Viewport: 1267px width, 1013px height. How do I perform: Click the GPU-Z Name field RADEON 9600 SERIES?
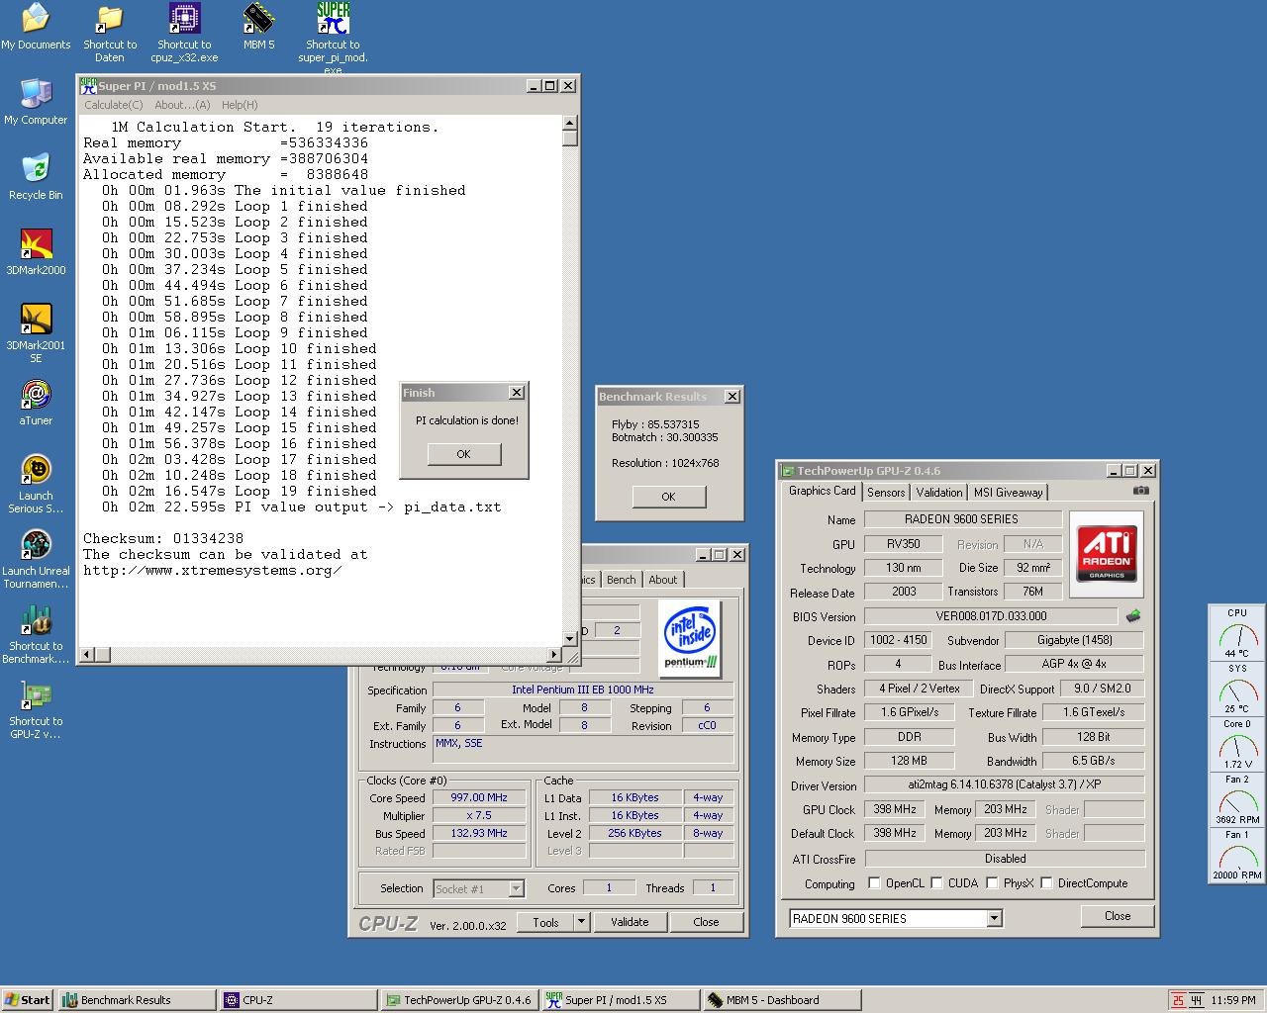[x=961, y=519]
